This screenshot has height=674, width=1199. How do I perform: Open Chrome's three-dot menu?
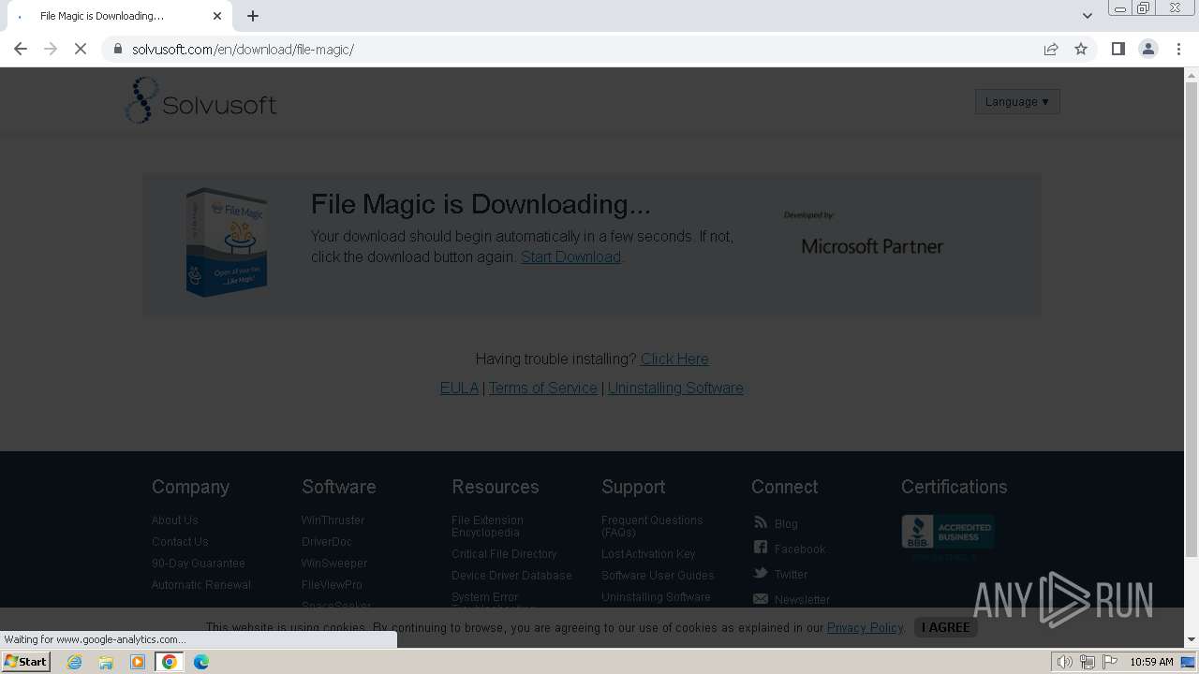(1179, 49)
